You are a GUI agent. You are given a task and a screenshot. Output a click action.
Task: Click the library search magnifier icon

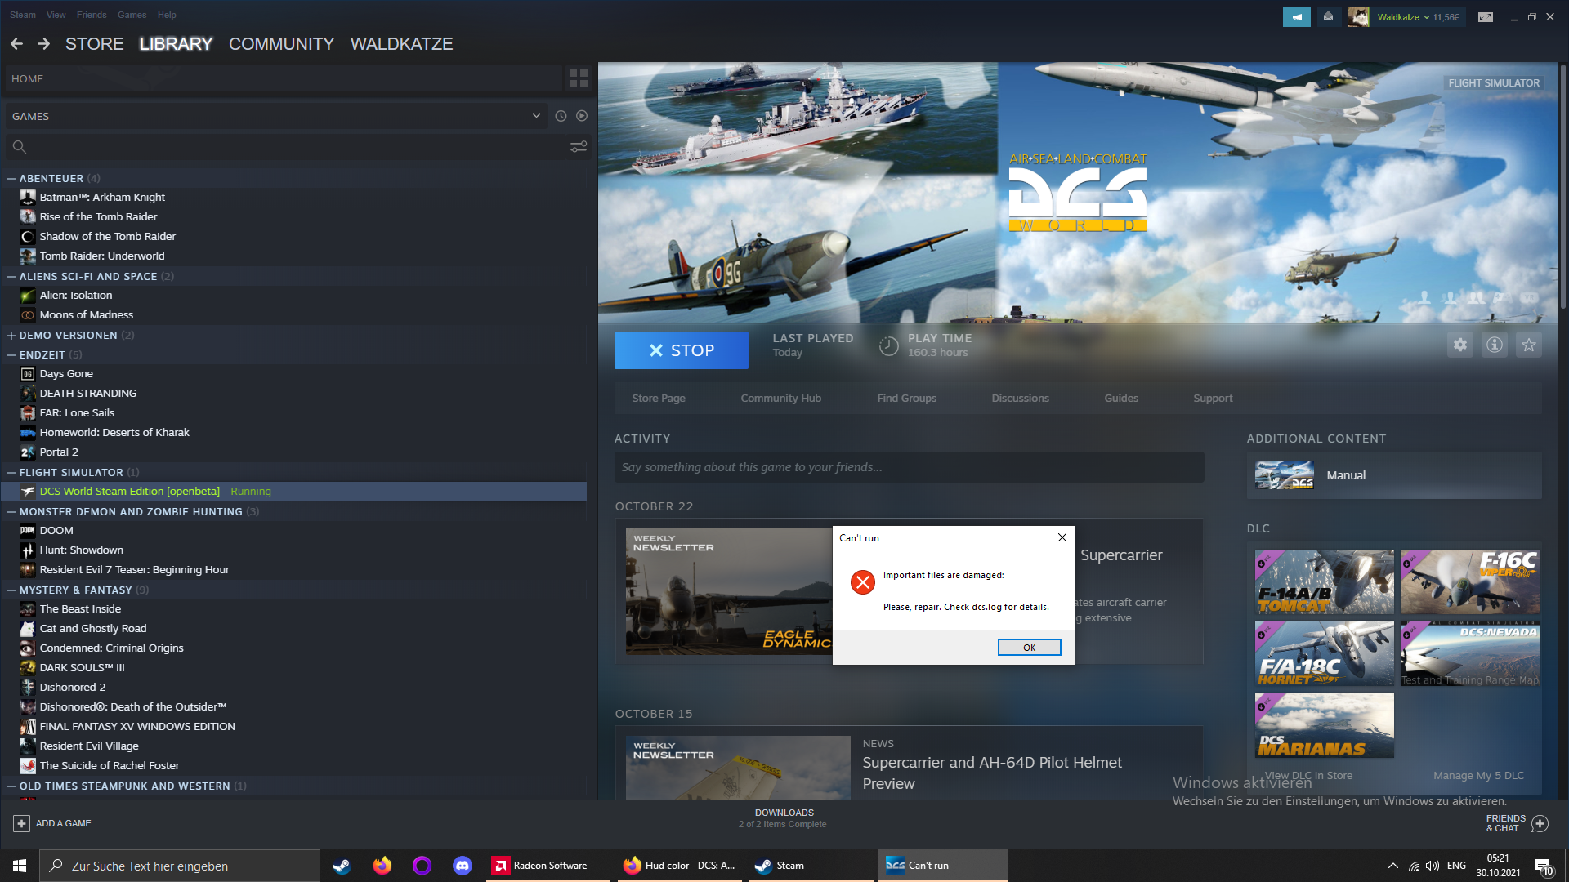point(20,147)
